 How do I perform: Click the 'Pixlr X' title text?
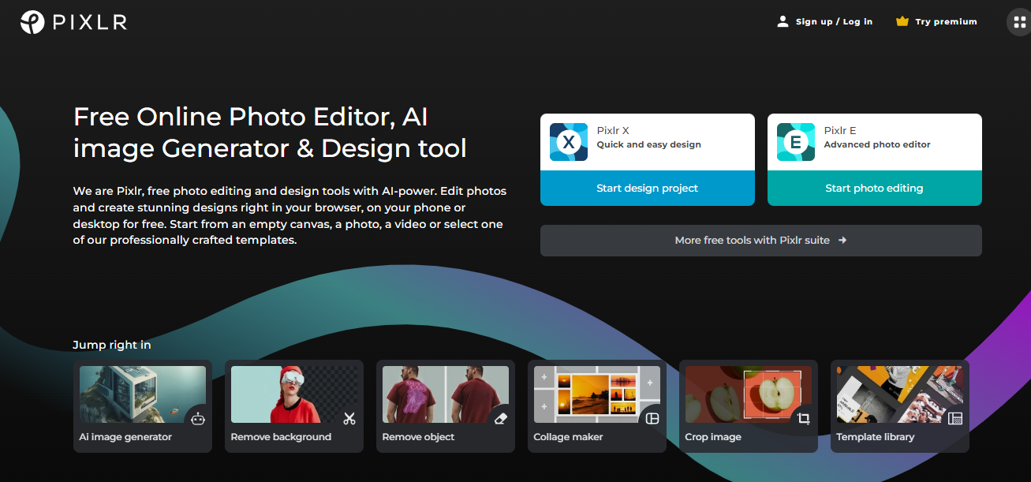coord(613,131)
